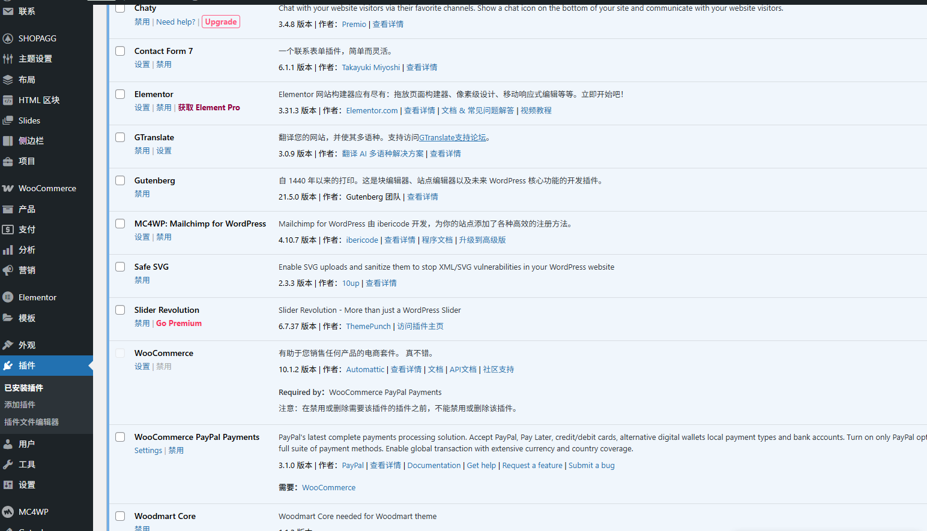Tick the Elementor plugin checkbox
This screenshot has height=531, width=927.
pos(120,94)
